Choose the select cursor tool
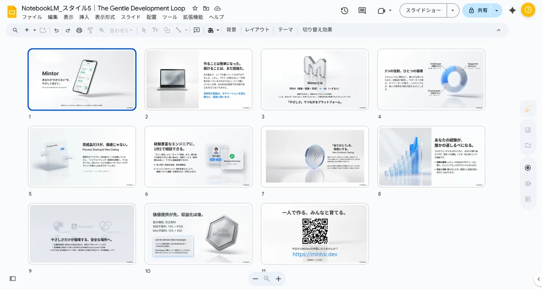This screenshot has height=289, width=542. (x=144, y=30)
